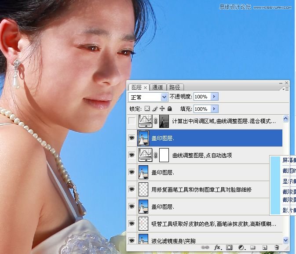Open the 填充 fill slider arrow
Screen dimensions: 296x254
(x=214, y=109)
